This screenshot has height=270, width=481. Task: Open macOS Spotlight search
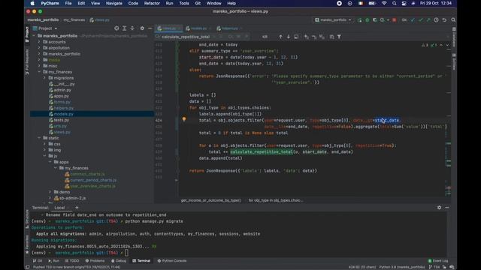394,3
